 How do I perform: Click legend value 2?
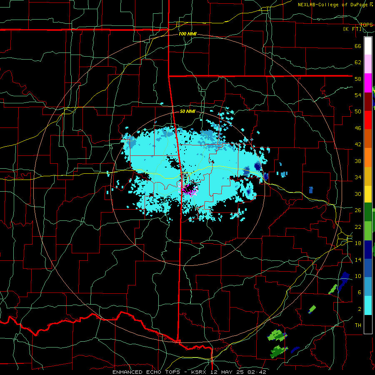coord(360,309)
